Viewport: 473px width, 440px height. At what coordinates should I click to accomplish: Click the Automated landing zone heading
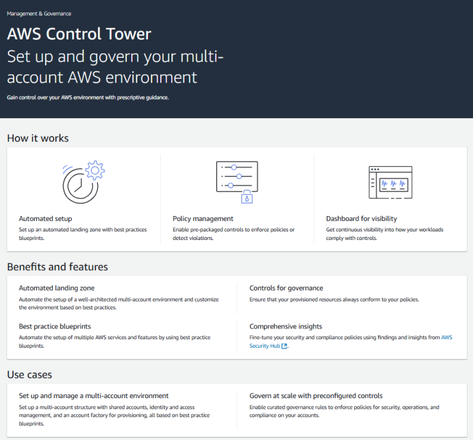point(57,288)
